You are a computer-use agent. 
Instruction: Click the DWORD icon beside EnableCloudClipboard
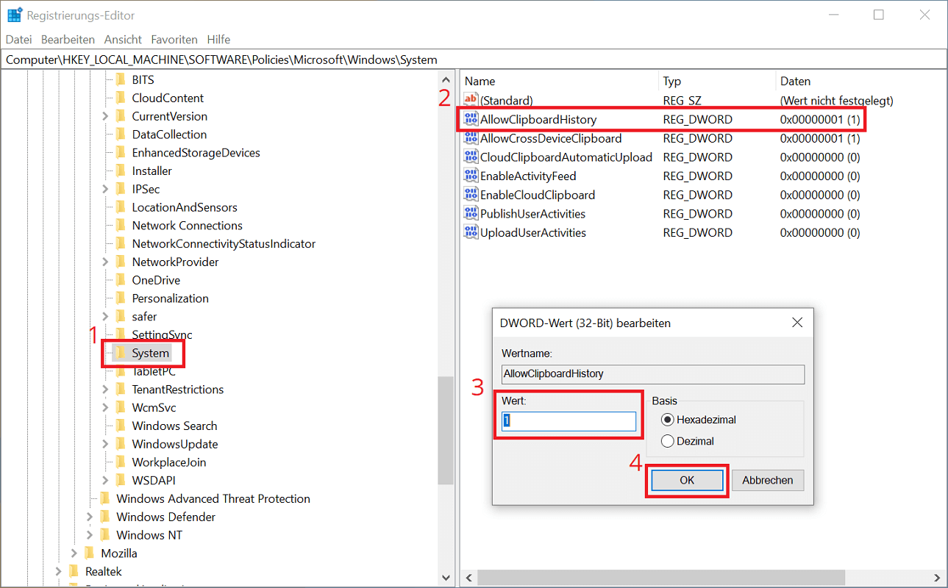point(471,195)
